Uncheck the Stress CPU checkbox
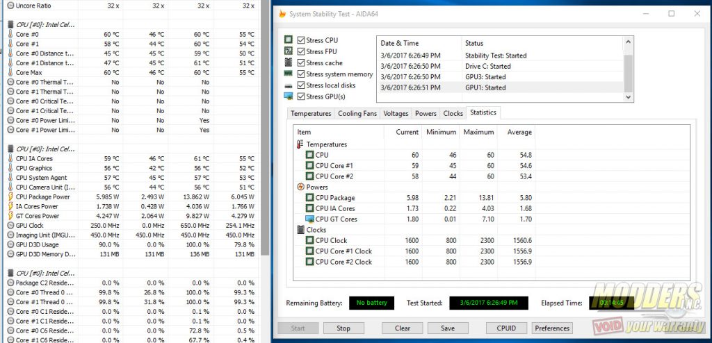712x343 pixels. click(x=300, y=40)
